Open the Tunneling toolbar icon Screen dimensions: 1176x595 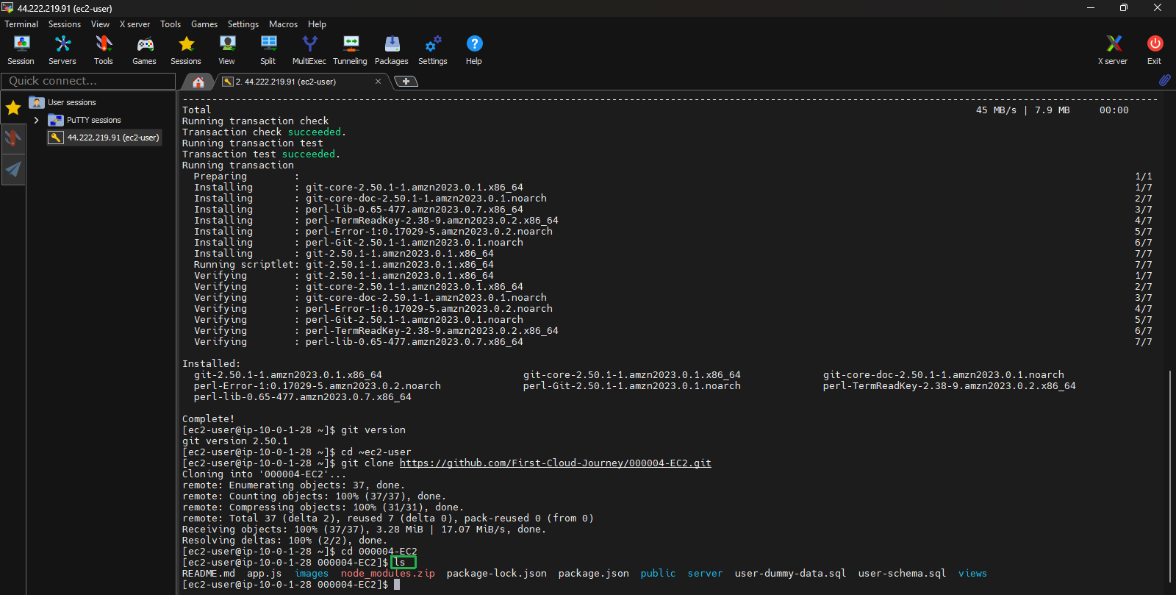[351, 50]
